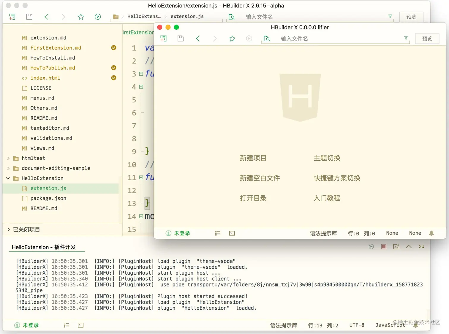The width and height of the screenshot is (449, 334).
Task: Click HelloExtens… breadcrumb in back window
Action: tap(144, 16)
